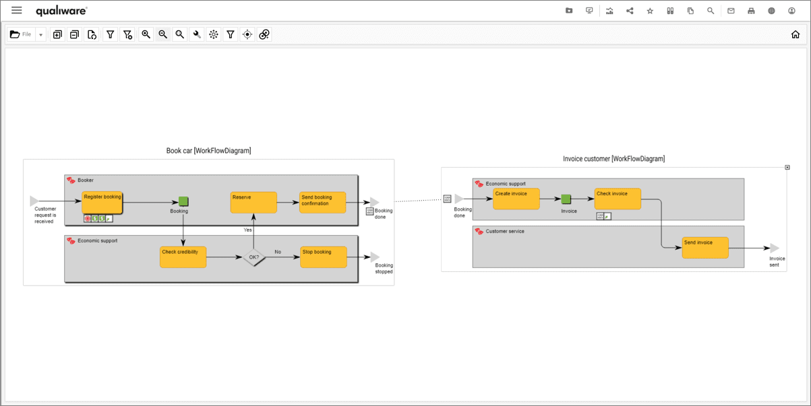Click the expand all icon in toolbar
Image resolution: width=811 pixels, height=406 pixels.
pyautogui.click(x=57, y=34)
